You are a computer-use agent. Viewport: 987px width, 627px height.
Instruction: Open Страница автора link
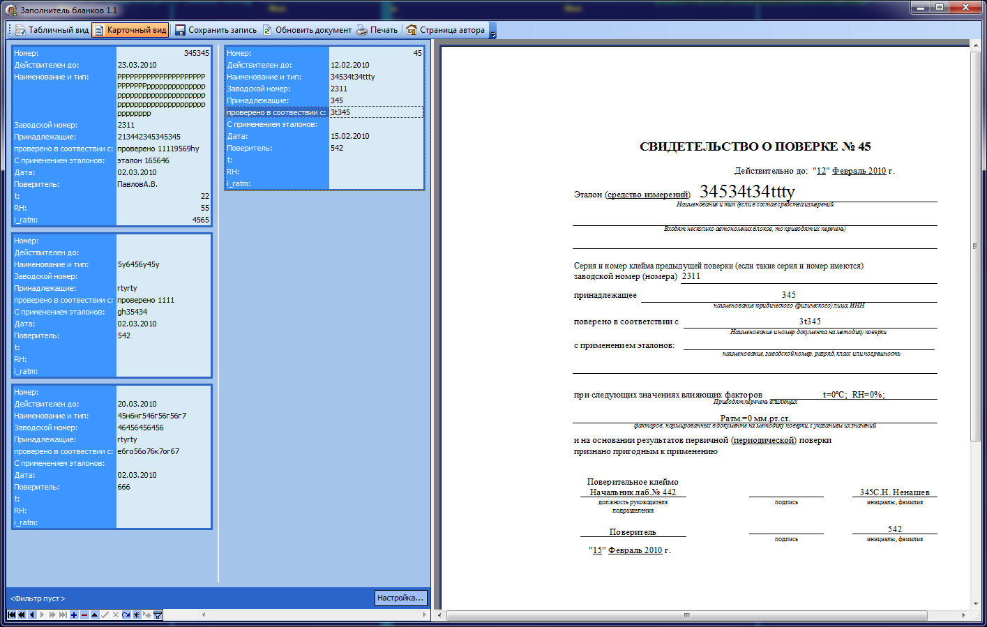[x=445, y=30]
